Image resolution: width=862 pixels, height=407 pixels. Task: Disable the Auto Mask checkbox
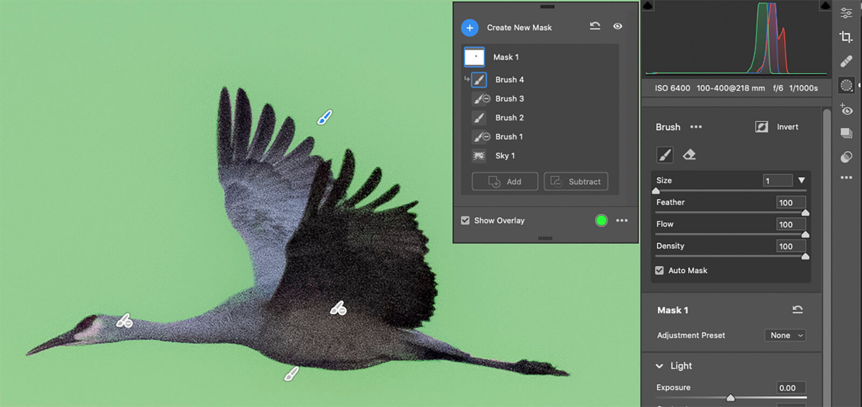[659, 270]
